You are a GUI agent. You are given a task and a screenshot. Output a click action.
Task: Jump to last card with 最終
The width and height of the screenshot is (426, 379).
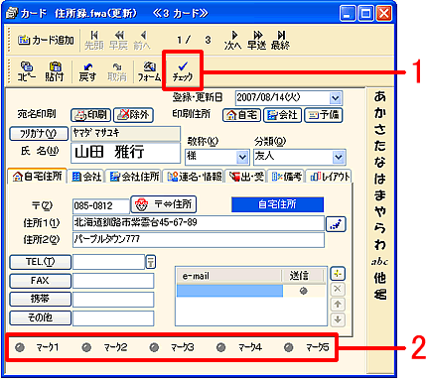click(x=280, y=40)
